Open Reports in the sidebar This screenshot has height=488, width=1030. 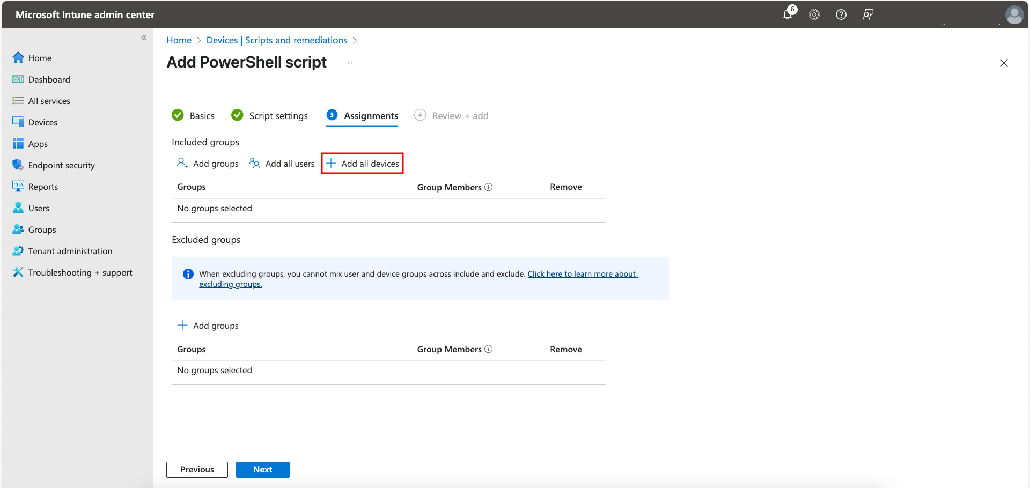[x=35, y=187]
